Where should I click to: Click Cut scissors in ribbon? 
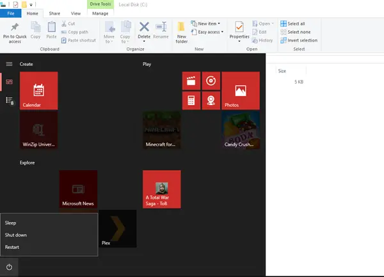pyautogui.click(x=68, y=24)
